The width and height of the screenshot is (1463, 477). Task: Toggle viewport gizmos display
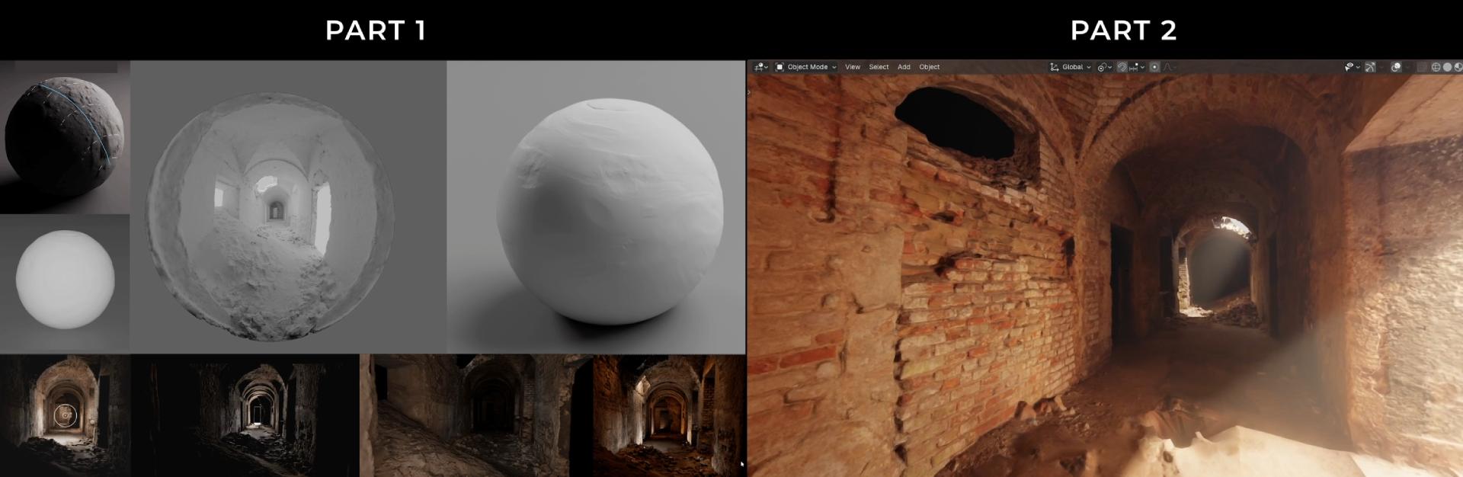coord(1370,67)
